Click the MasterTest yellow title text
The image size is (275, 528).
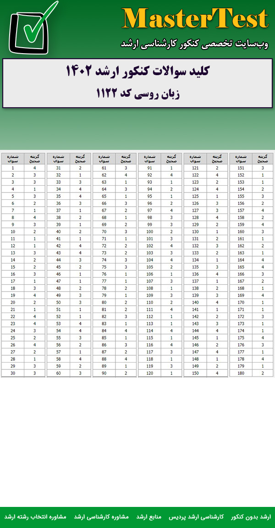point(195,19)
